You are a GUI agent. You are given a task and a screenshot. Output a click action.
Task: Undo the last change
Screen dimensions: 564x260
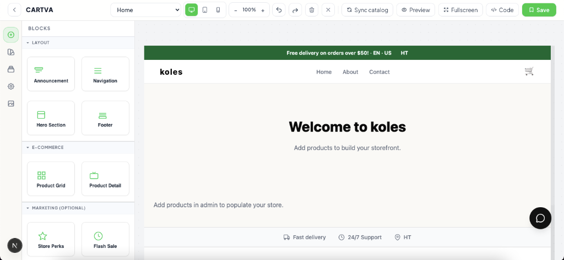[279, 10]
